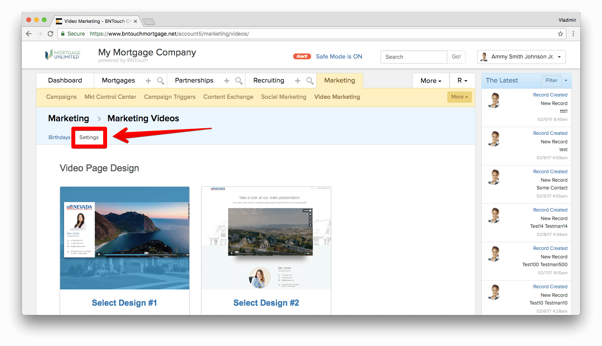Reload the page with the refresh icon

tap(50, 34)
